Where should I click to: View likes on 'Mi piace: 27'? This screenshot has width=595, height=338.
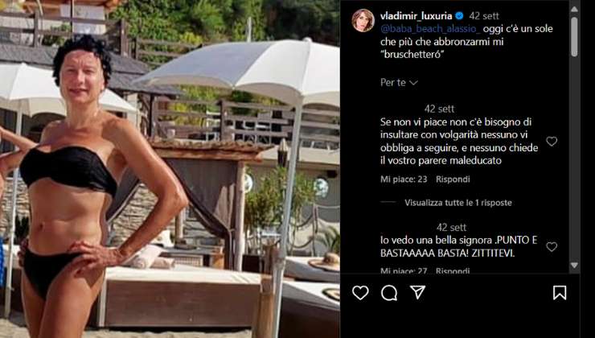(404, 271)
